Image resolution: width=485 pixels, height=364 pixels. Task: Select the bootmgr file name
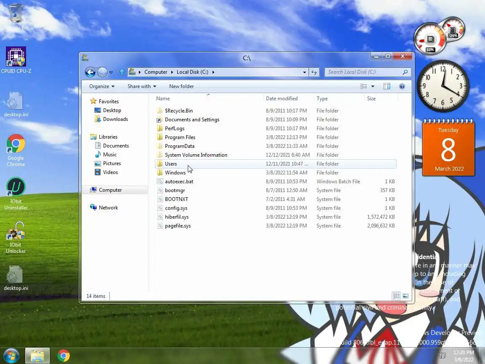point(175,190)
